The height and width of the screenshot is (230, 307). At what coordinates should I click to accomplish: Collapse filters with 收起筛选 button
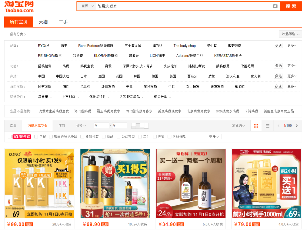[290, 34]
